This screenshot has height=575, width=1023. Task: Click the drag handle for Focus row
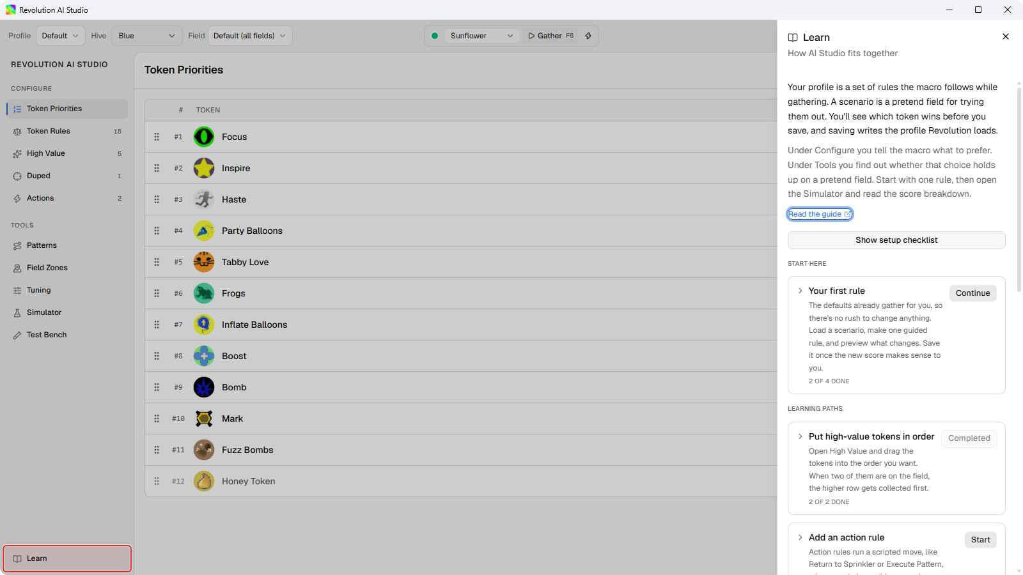[x=157, y=137]
